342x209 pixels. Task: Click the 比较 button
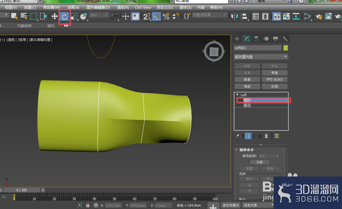260,162
